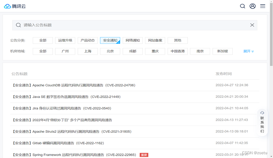Open the Jira CVE-2022-0540 announcement
The width and height of the screenshot is (273, 158).
[x=61, y=108]
